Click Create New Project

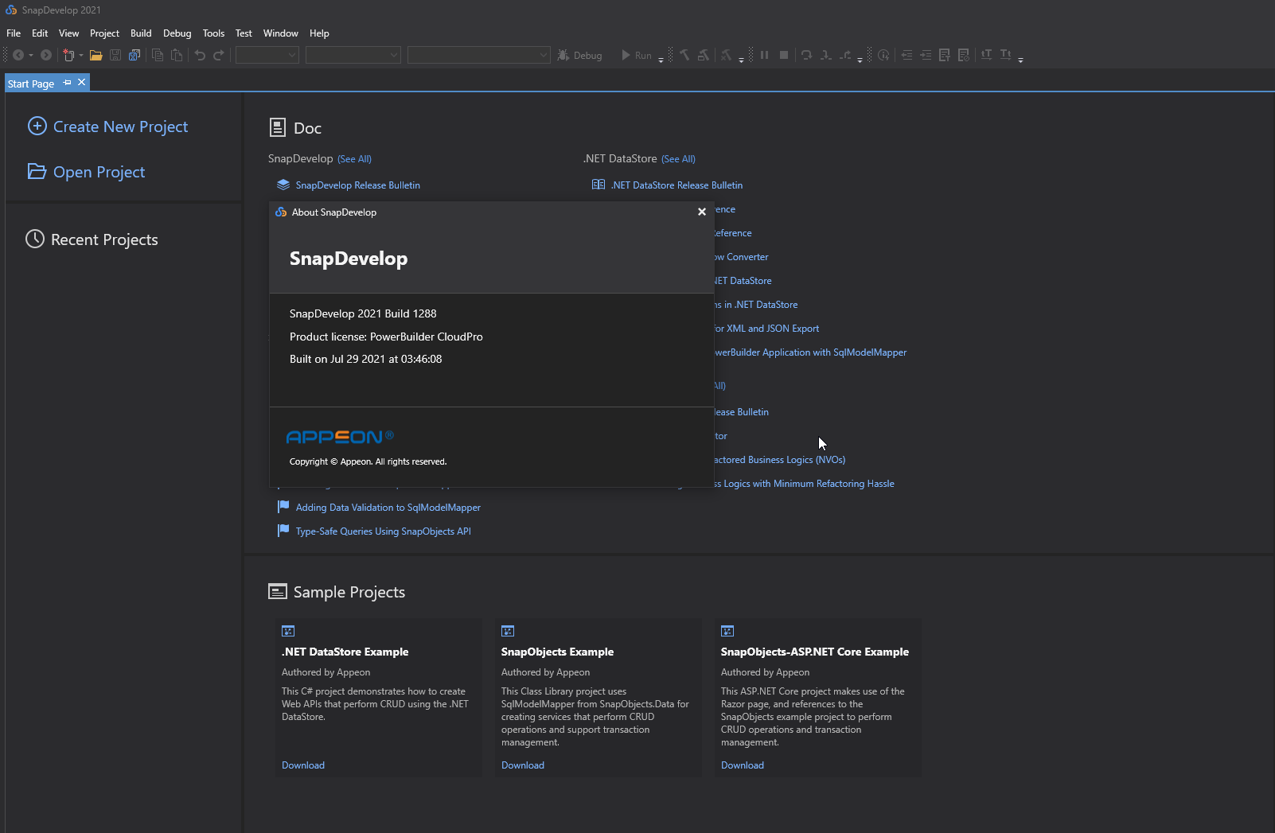click(108, 127)
